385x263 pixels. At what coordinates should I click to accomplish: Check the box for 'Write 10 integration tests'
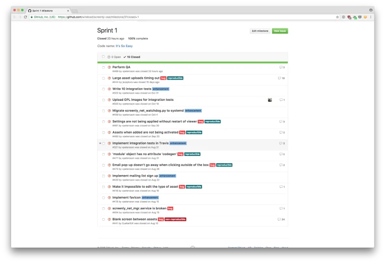tap(103, 89)
